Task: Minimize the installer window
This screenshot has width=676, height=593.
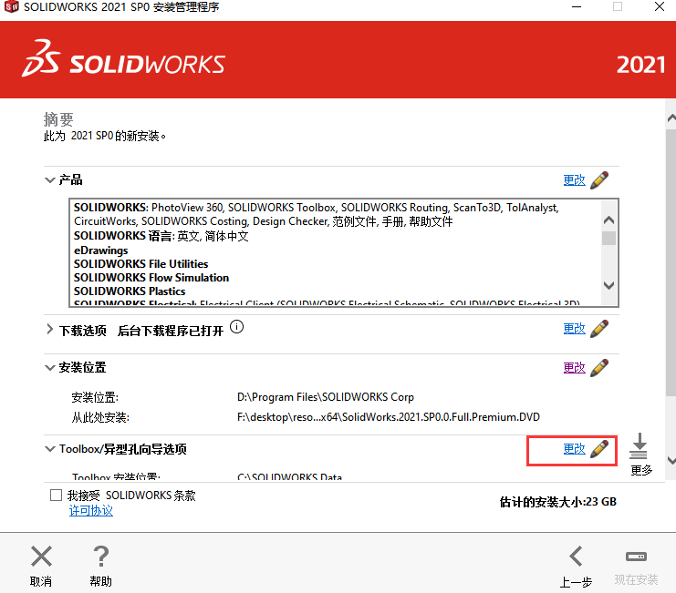Action: pos(577,7)
